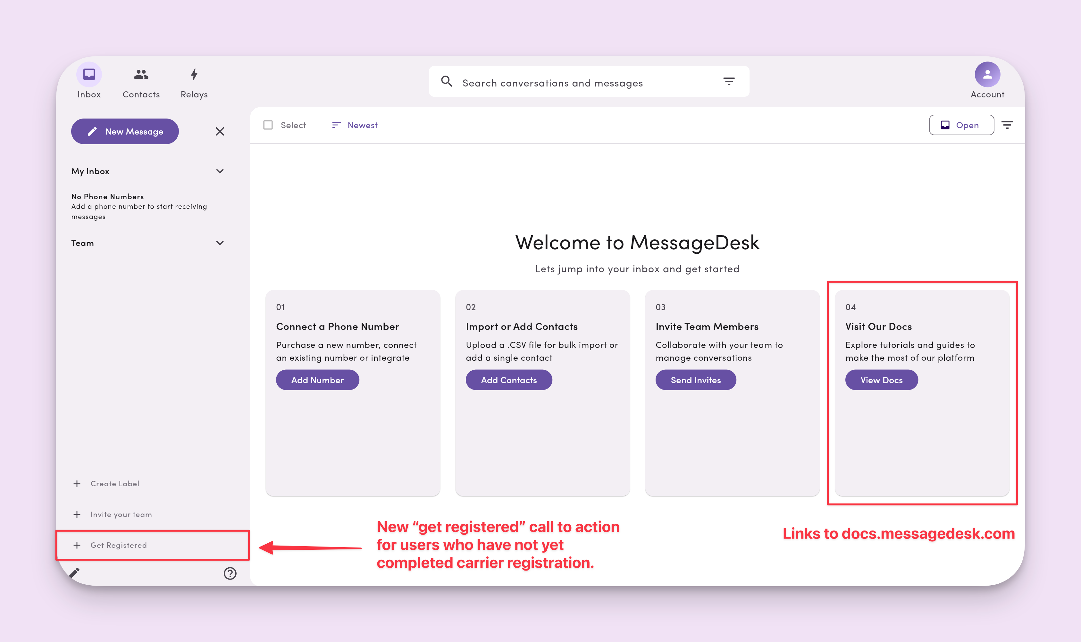The width and height of the screenshot is (1081, 642).
Task: Click the New Message button
Action: click(125, 132)
